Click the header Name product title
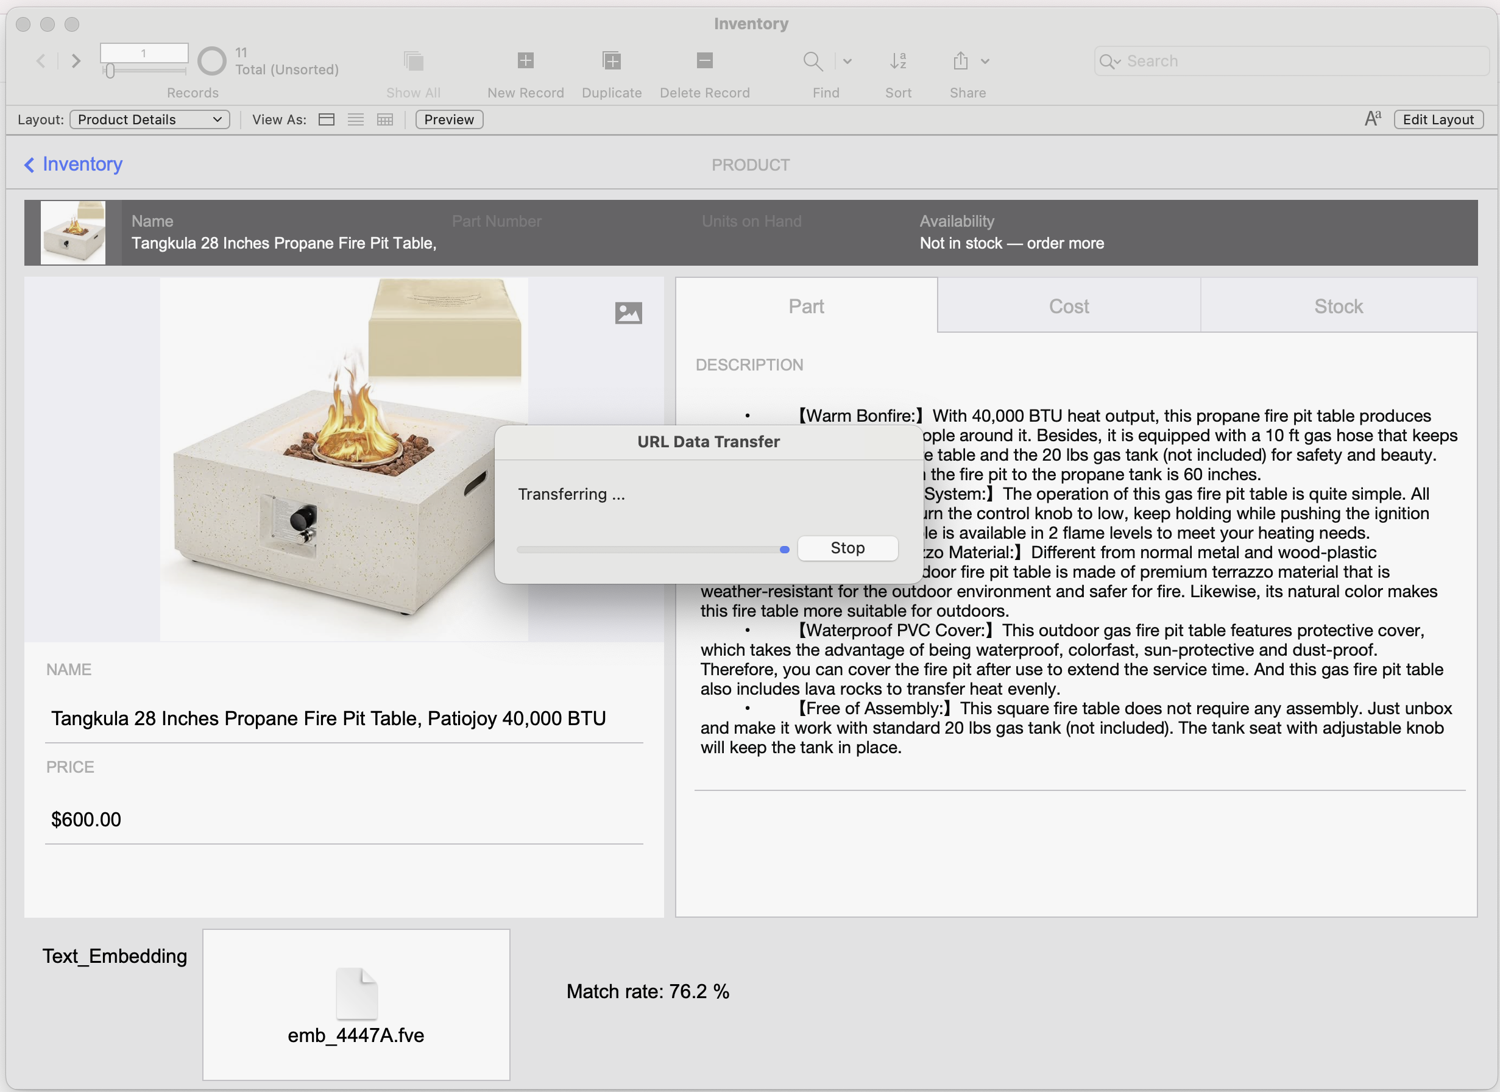Image resolution: width=1500 pixels, height=1092 pixels. tap(284, 243)
